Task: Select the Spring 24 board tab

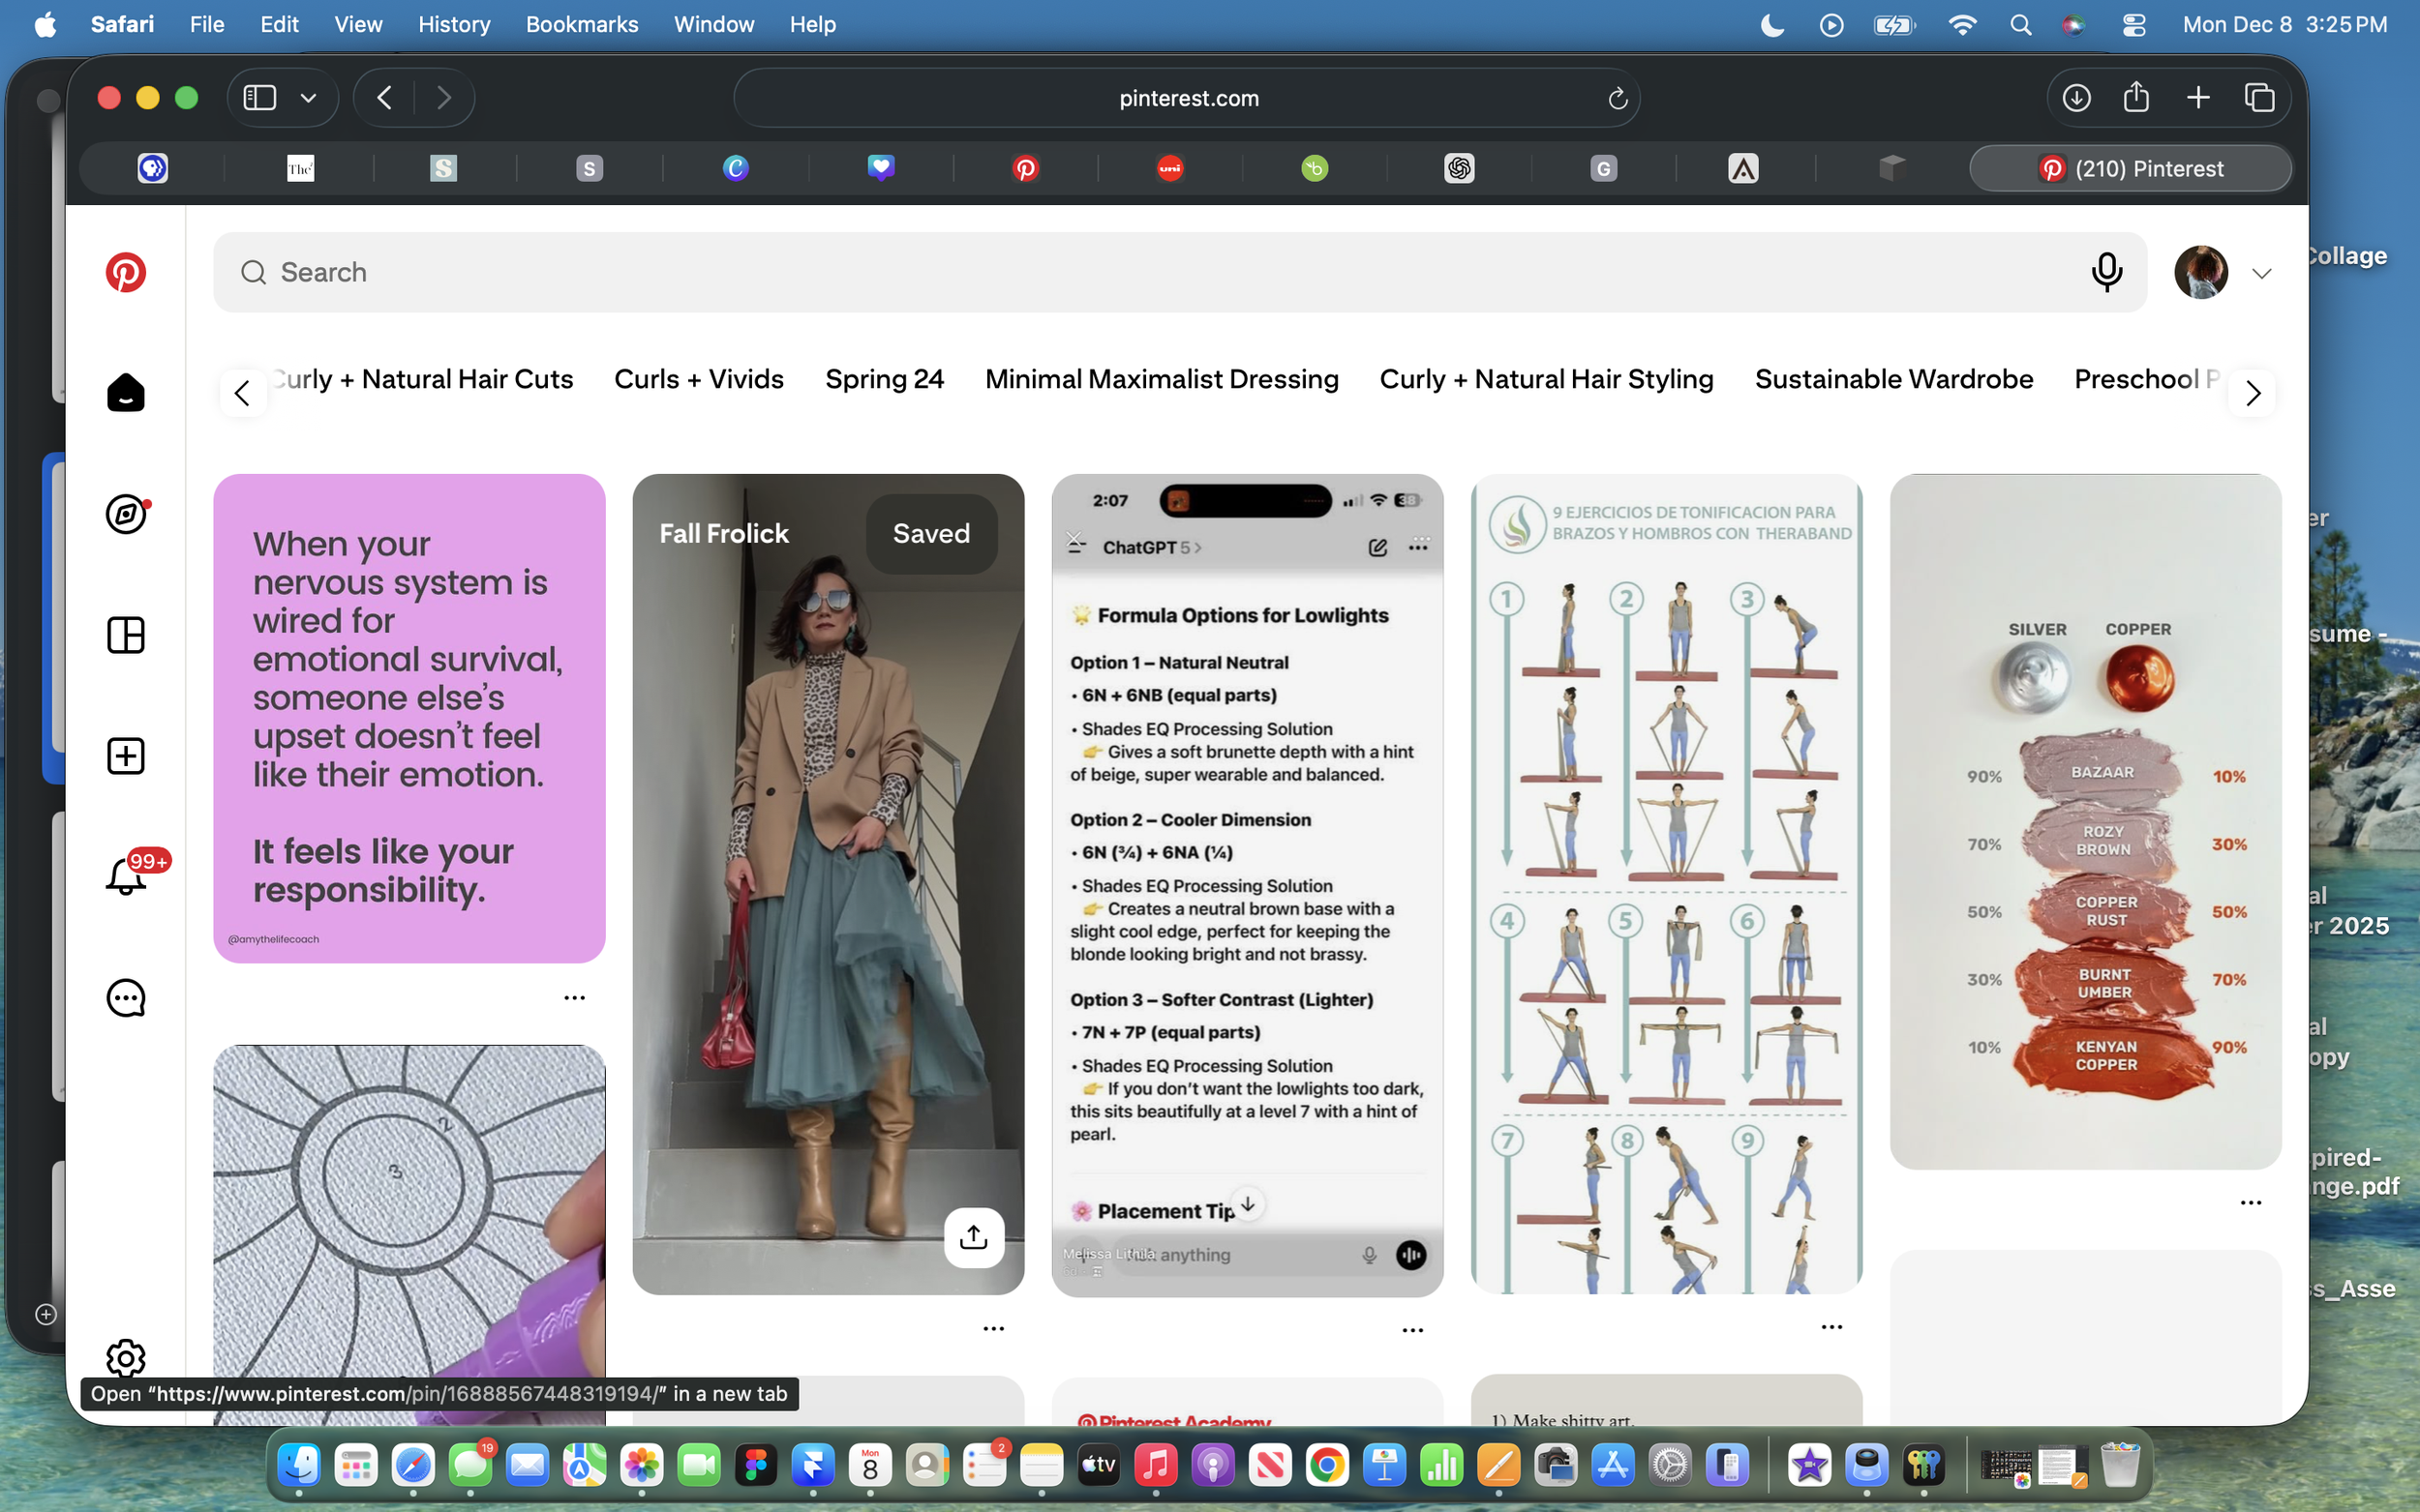Action: coord(885,380)
